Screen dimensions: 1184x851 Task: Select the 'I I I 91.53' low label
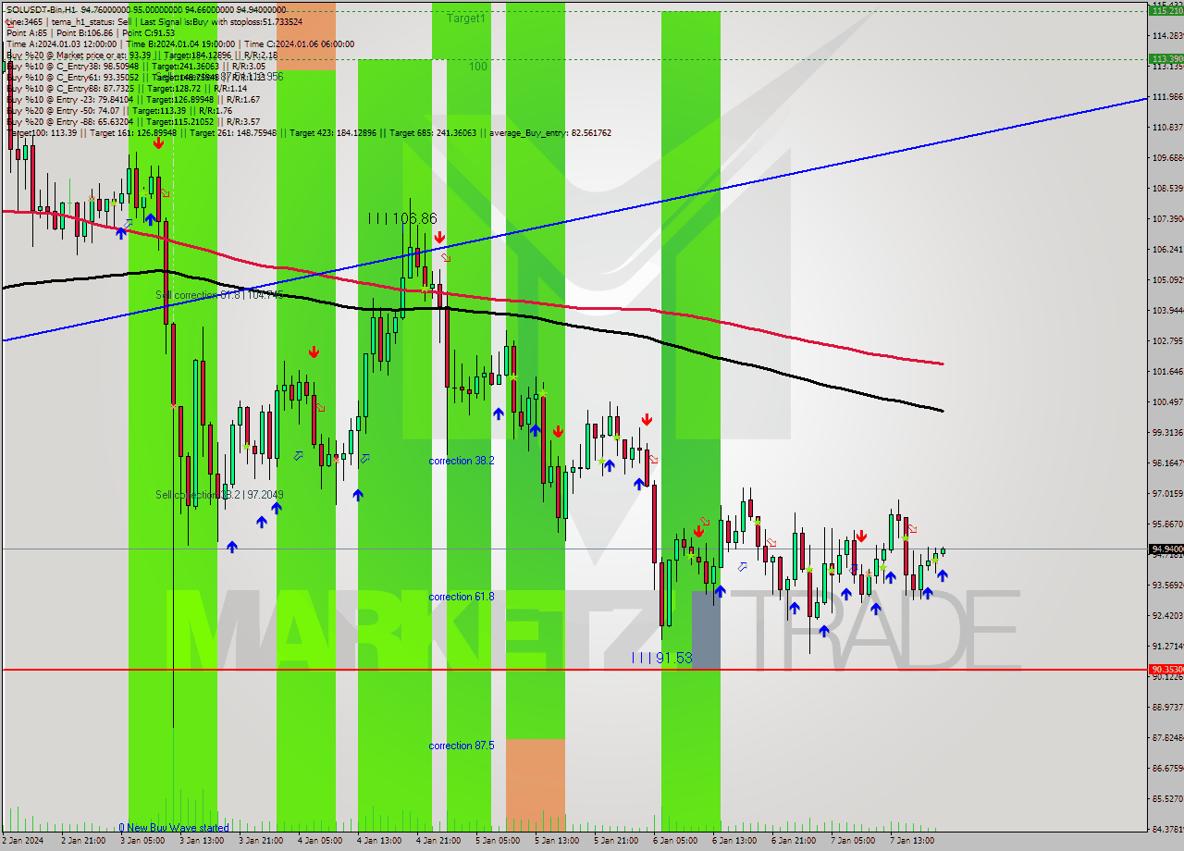[661, 658]
